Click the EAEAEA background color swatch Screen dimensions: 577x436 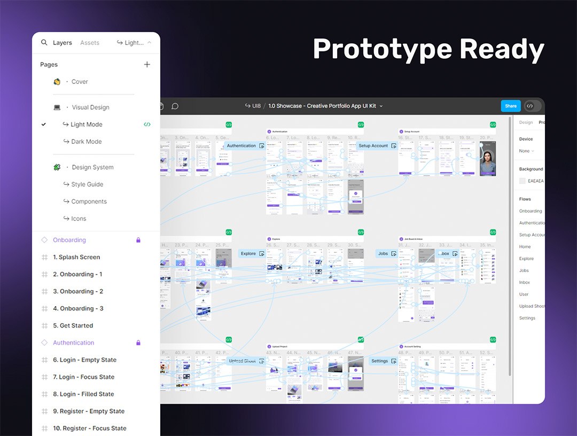(523, 181)
